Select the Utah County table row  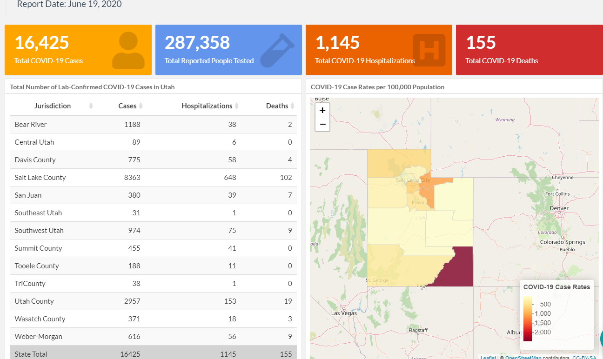tap(154, 301)
